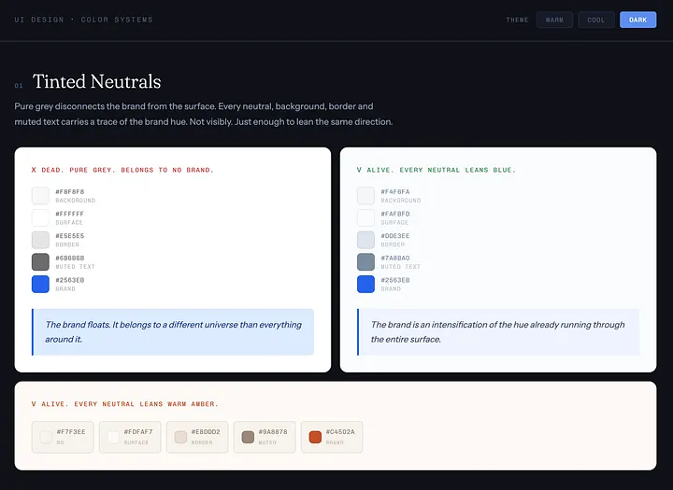
Task: Select the #FAFBFD surface swatch
Action: click(365, 217)
